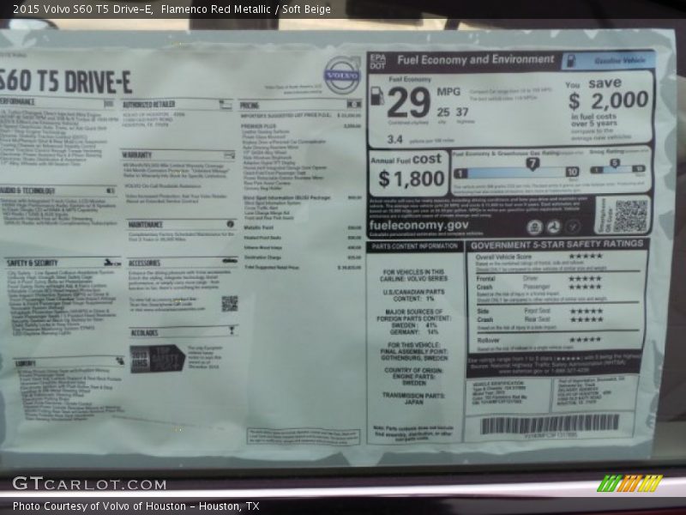Click the QR code in the Accessories section
The width and height of the screenshot is (686, 515).
[230, 304]
